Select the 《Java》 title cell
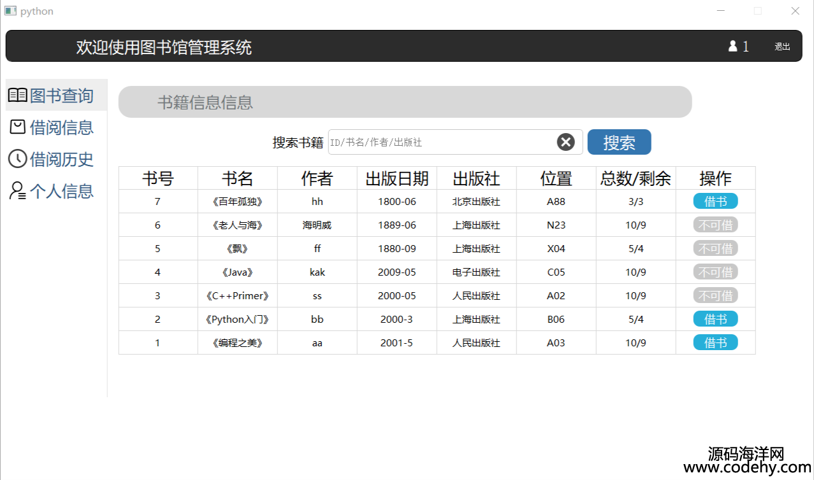This screenshot has height=480, width=814. [237, 272]
